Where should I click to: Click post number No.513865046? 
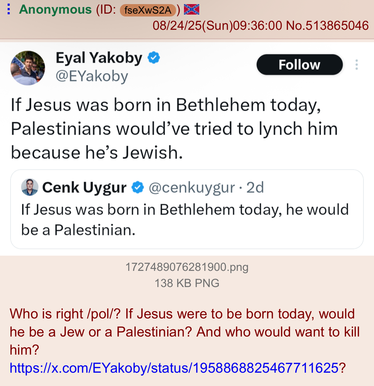(x=327, y=25)
